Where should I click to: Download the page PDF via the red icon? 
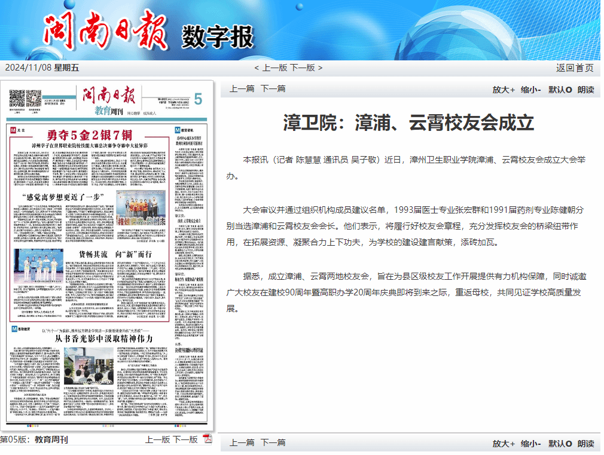(208, 439)
